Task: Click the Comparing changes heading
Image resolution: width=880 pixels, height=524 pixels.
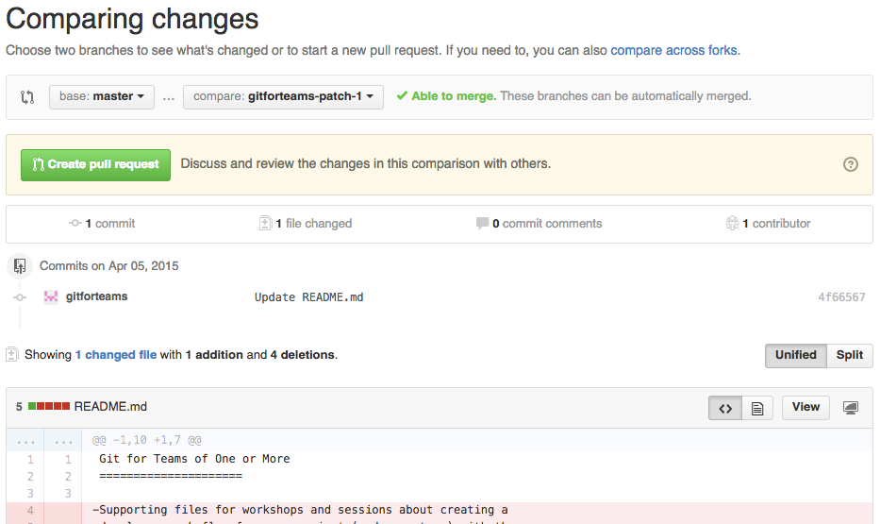Action: click(132, 19)
